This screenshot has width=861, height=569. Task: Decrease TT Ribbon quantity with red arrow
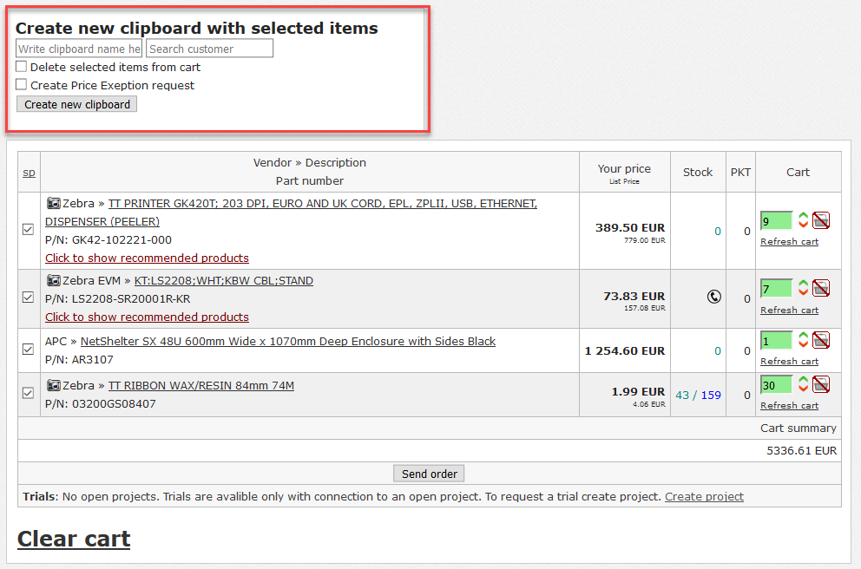pyautogui.click(x=804, y=389)
